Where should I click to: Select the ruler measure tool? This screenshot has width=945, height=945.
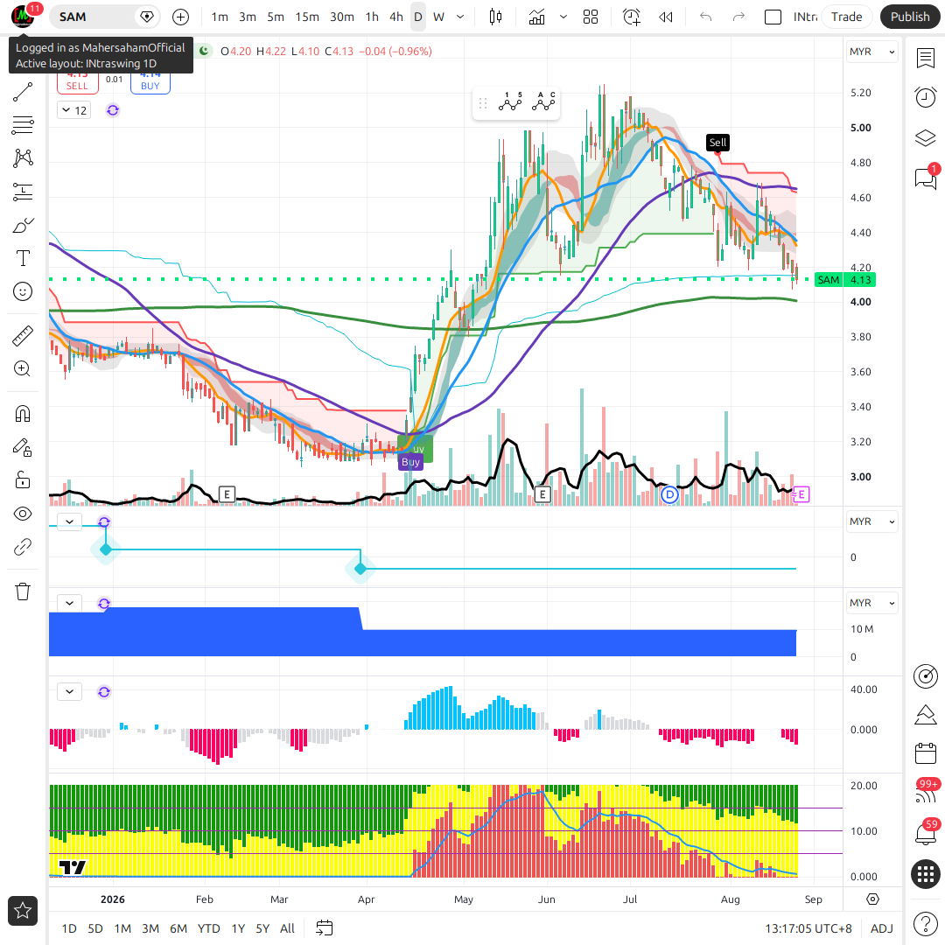[23, 336]
